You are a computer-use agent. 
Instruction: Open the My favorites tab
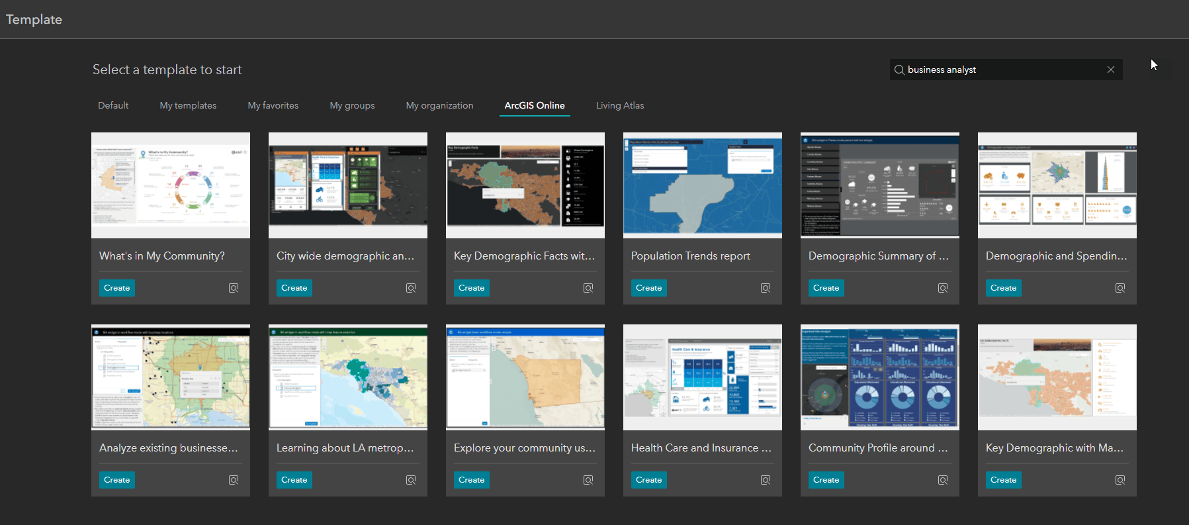(x=273, y=105)
